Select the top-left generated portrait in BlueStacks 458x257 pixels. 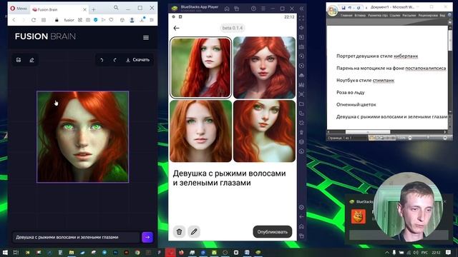[x=200, y=68]
